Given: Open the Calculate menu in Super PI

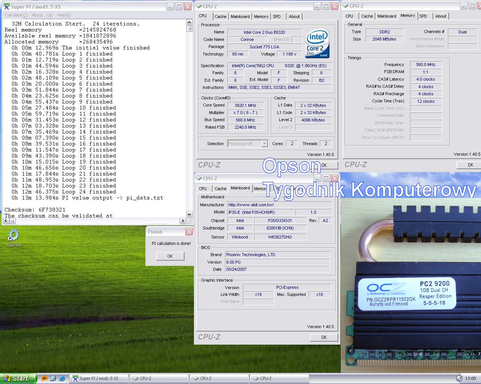Looking at the screenshot, I should pos(16,15).
